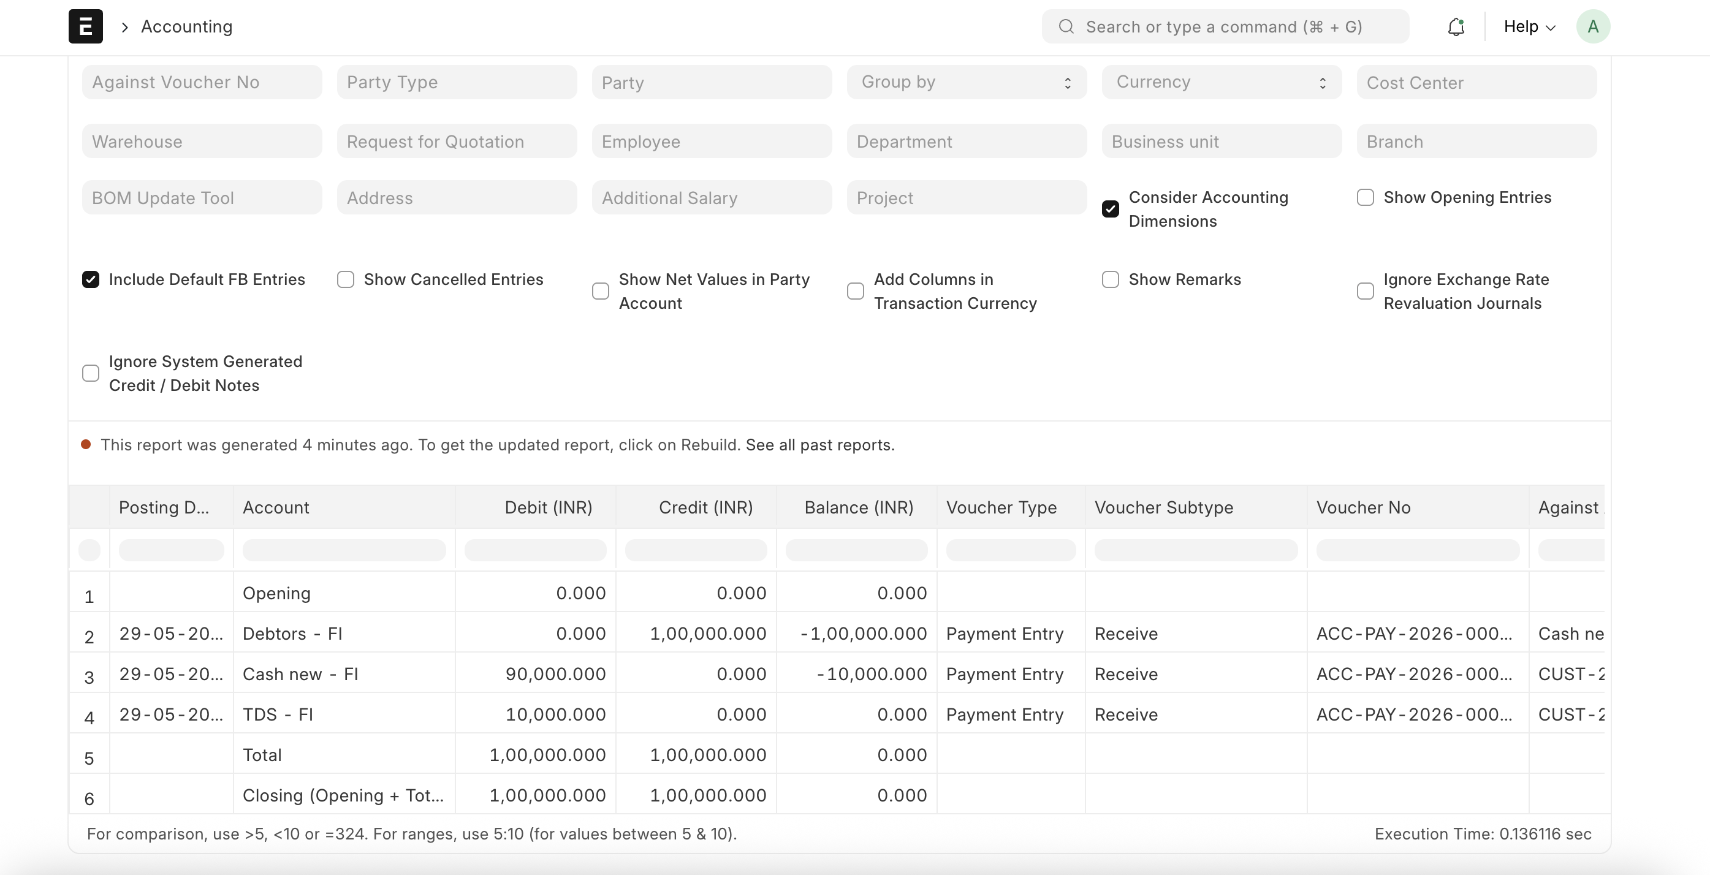Click the Against Voucher No field
Screen dimensions: 1710x875
(x=202, y=82)
